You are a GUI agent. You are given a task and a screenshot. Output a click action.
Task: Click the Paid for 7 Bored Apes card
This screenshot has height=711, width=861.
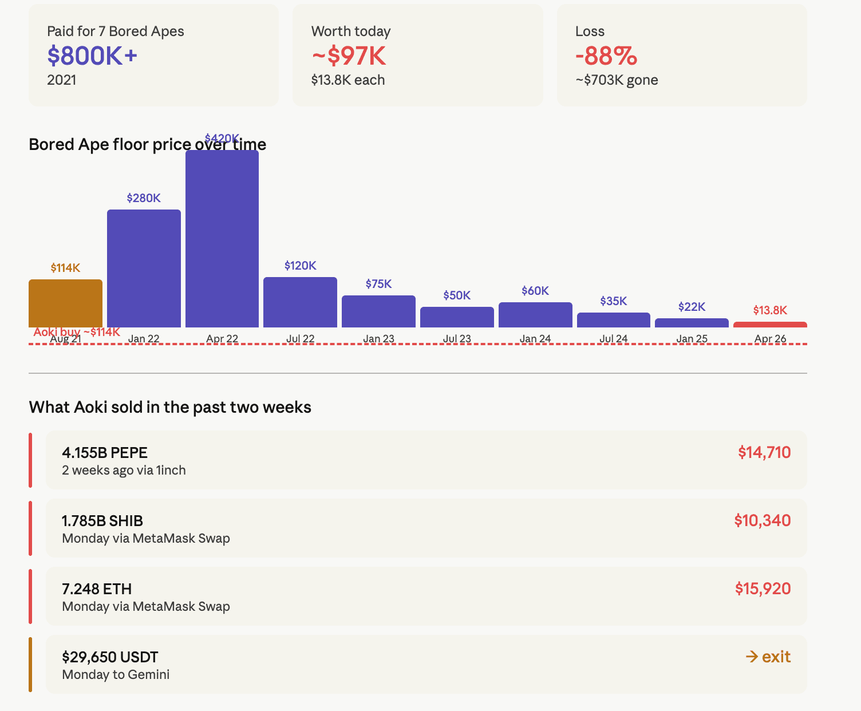153,56
